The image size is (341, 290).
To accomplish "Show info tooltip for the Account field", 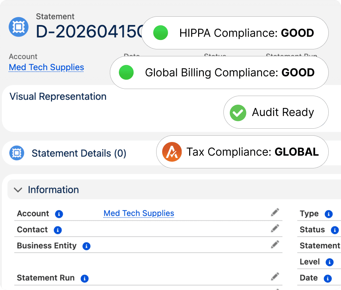I will (59, 214).
